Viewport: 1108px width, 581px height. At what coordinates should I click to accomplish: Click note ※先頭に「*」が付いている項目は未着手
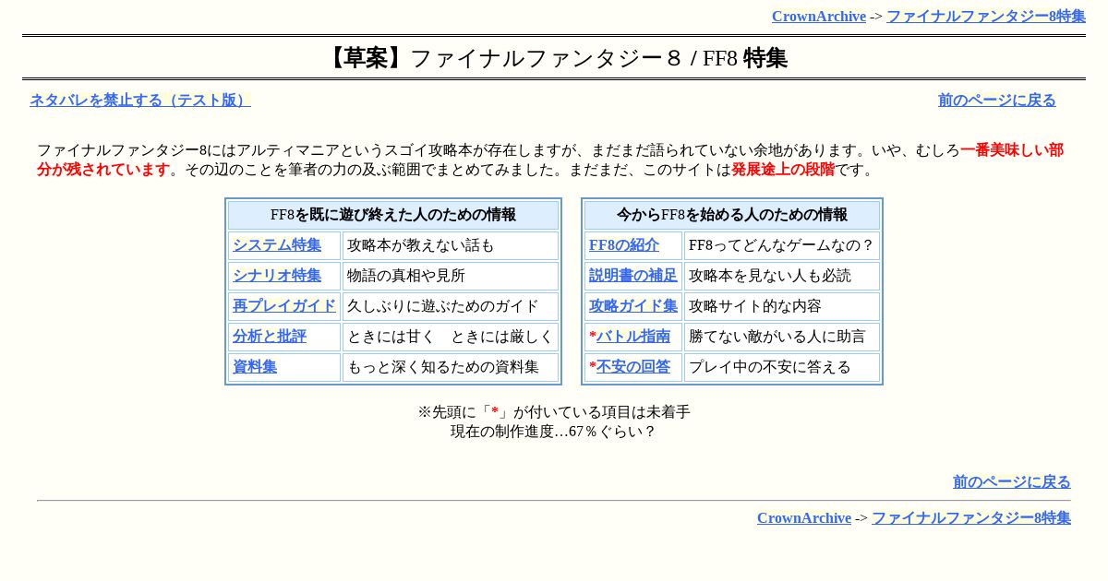coord(554,412)
